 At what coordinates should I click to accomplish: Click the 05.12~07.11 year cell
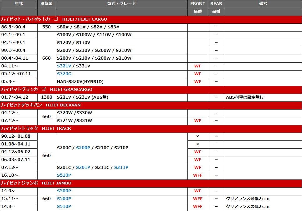tap(19, 74)
